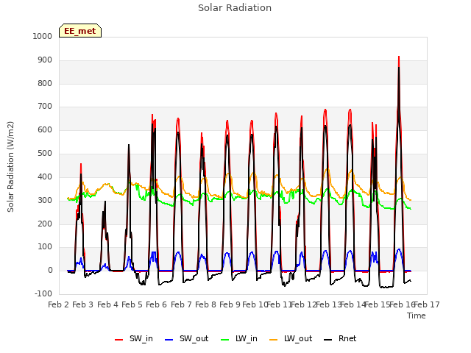Toggle the SW_out legend entry

click(186, 339)
